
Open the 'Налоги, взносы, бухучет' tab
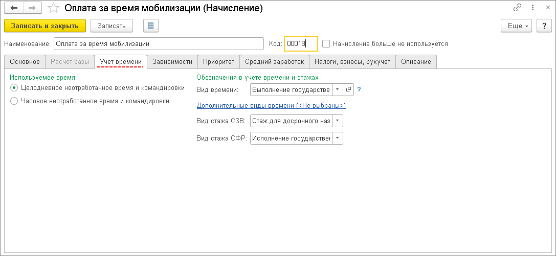coord(353,62)
